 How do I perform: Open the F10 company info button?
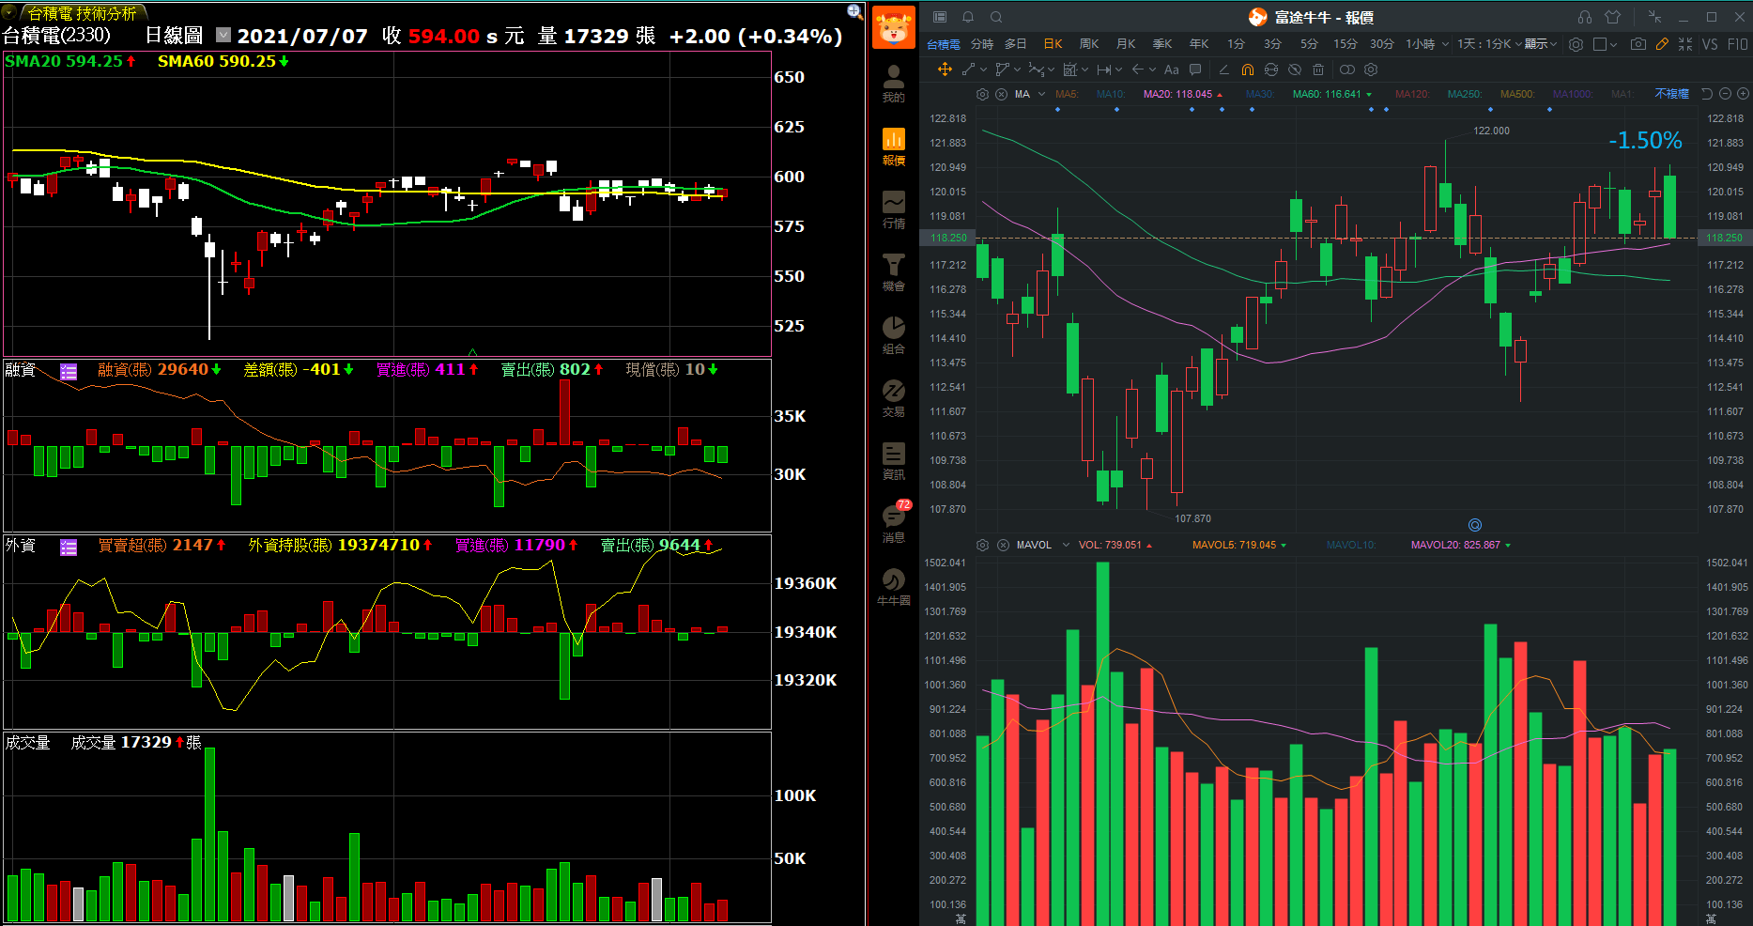1738,44
